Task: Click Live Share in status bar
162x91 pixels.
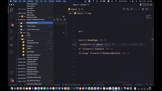Action: 98,85
